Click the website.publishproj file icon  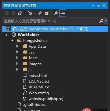point(25,99)
